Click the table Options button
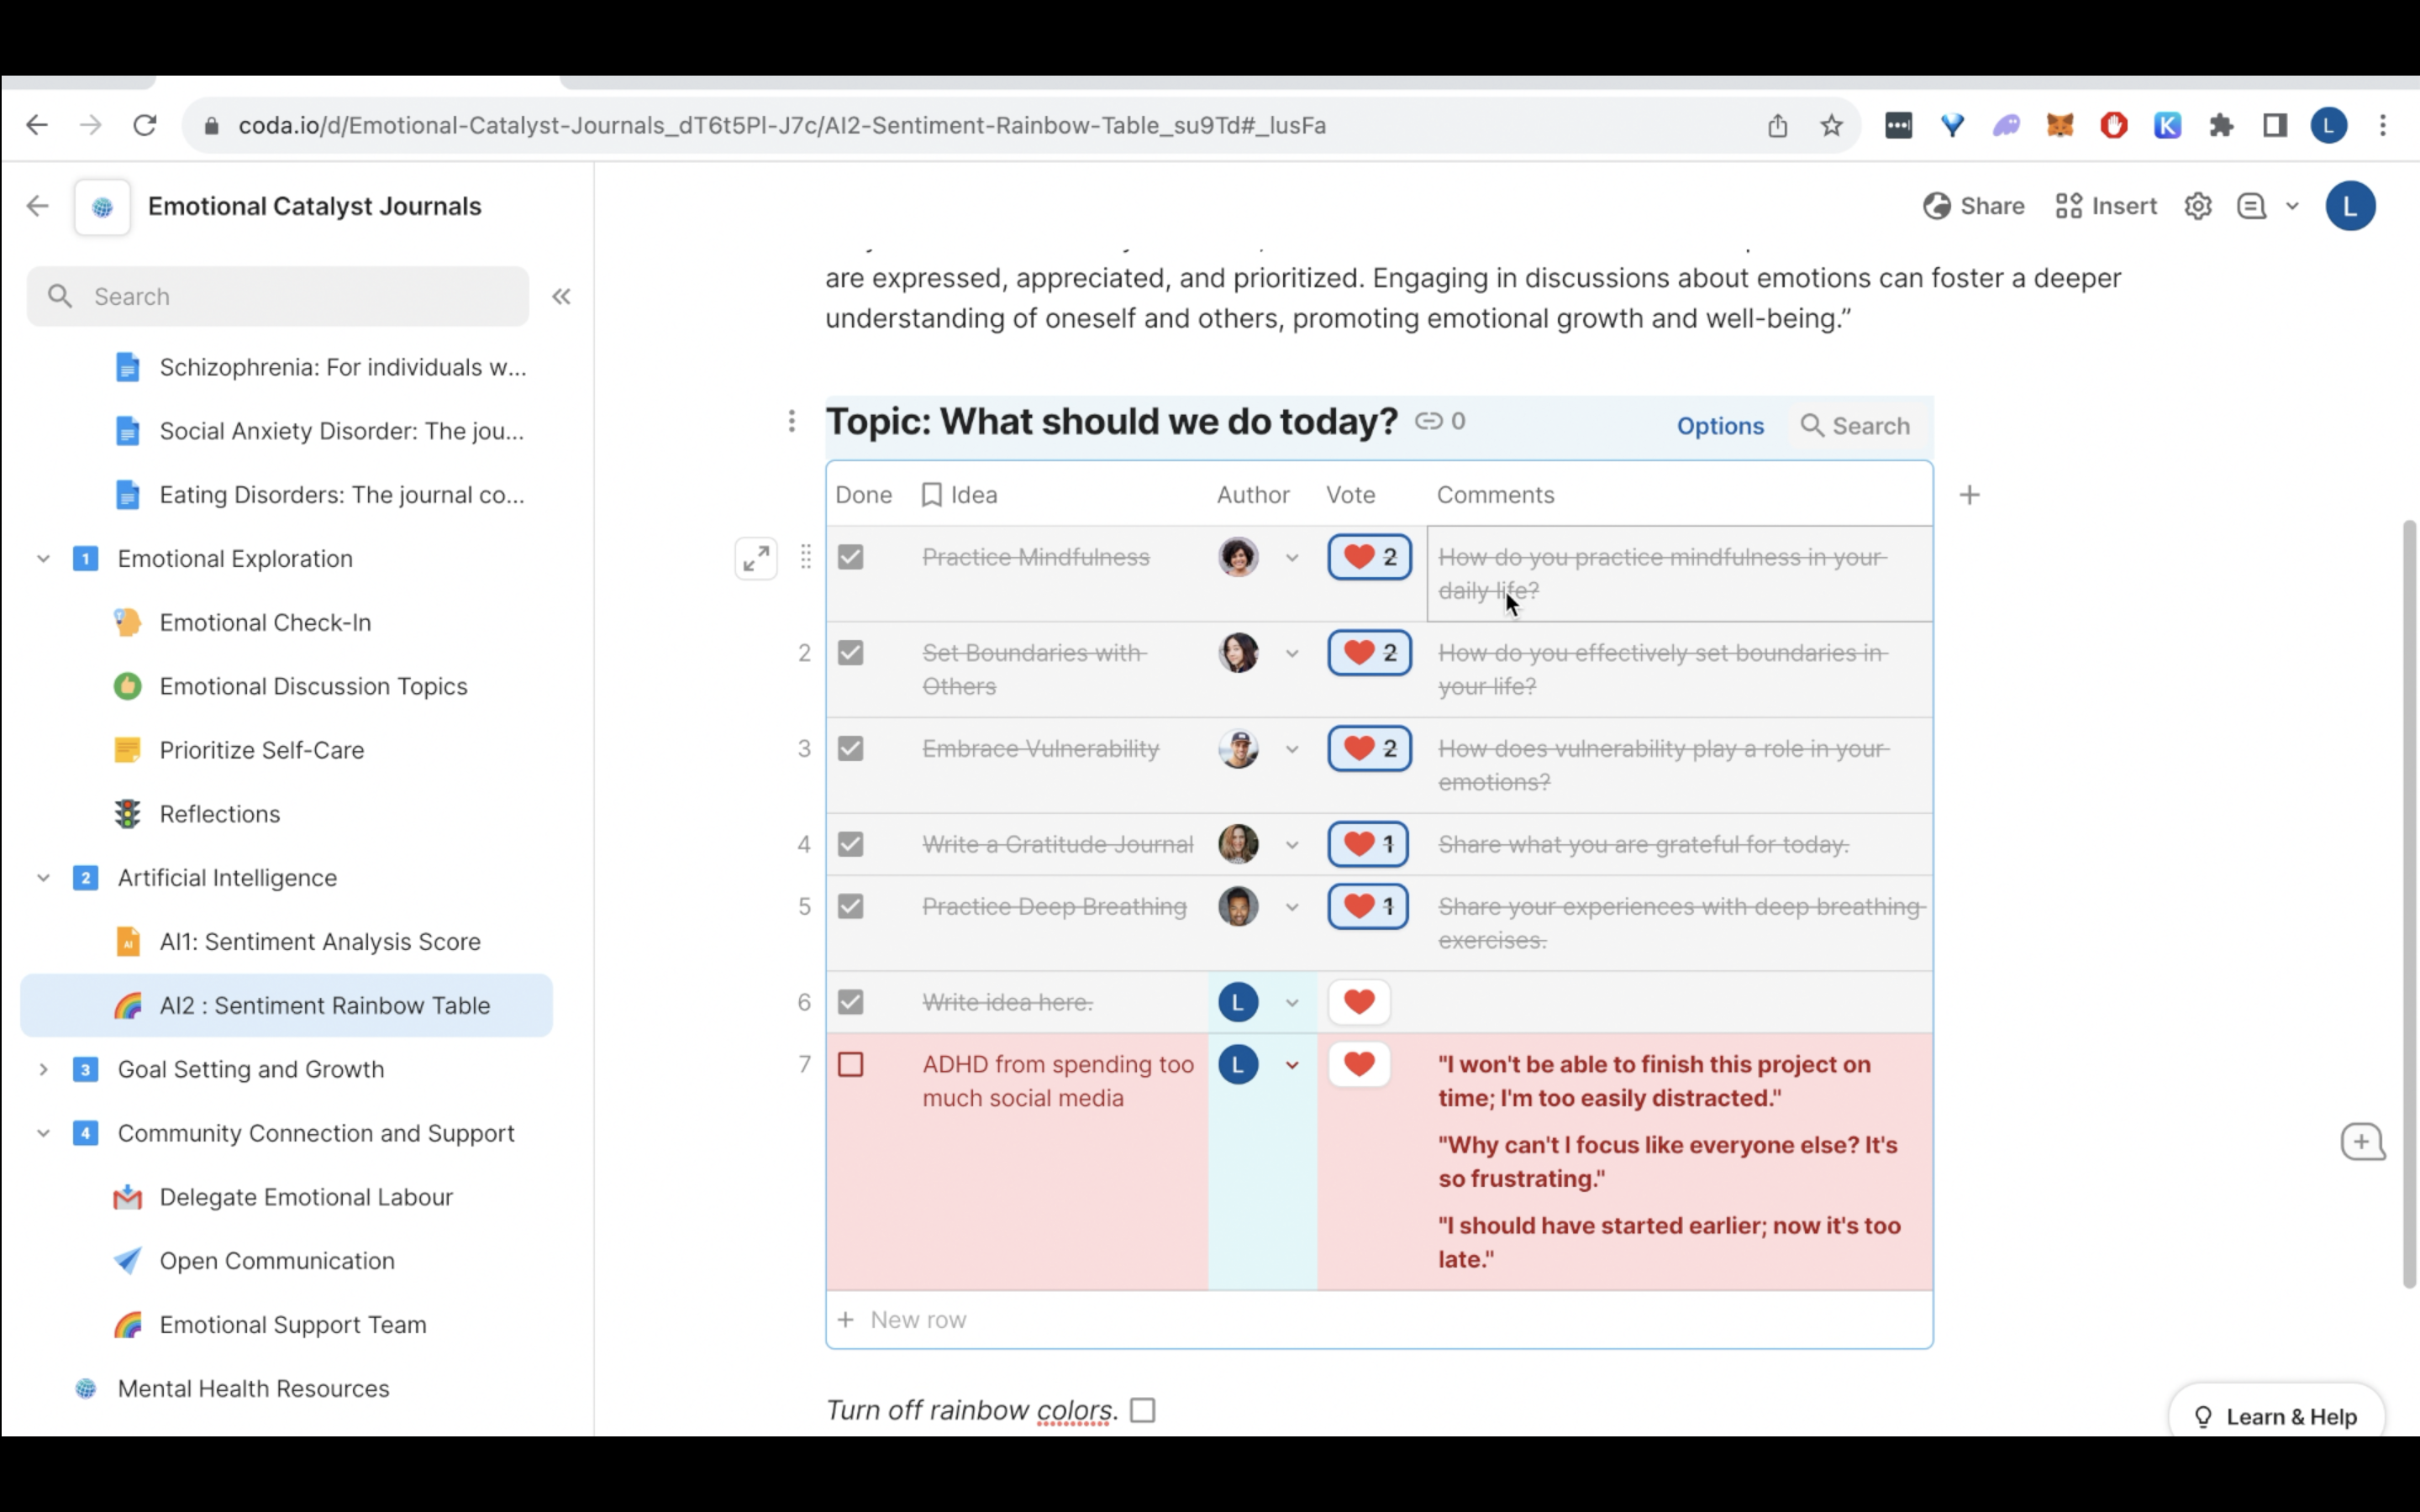2420x1512 pixels. [x=1719, y=426]
